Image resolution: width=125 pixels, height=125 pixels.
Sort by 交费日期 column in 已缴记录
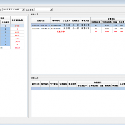pos(41,21)
